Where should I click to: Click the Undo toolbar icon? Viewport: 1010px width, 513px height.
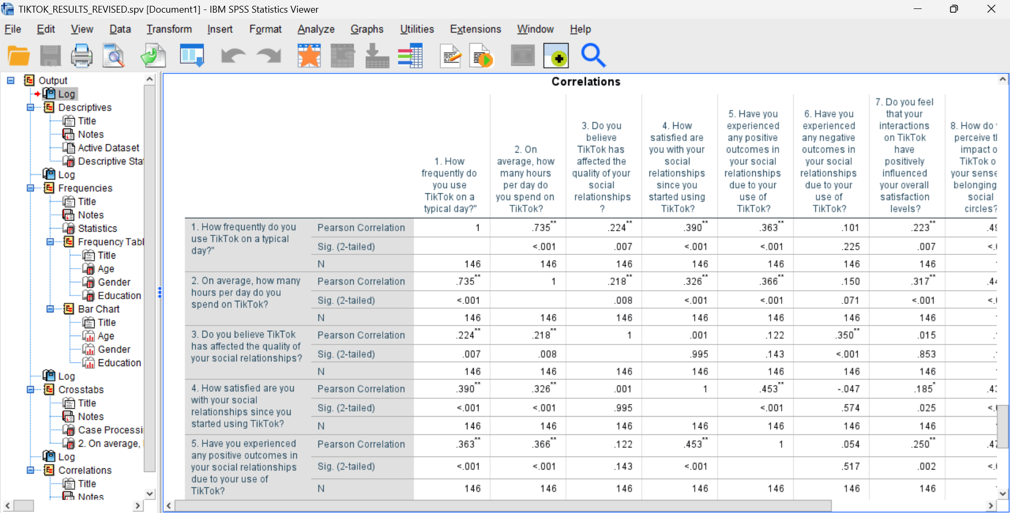click(x=233, y=55)
